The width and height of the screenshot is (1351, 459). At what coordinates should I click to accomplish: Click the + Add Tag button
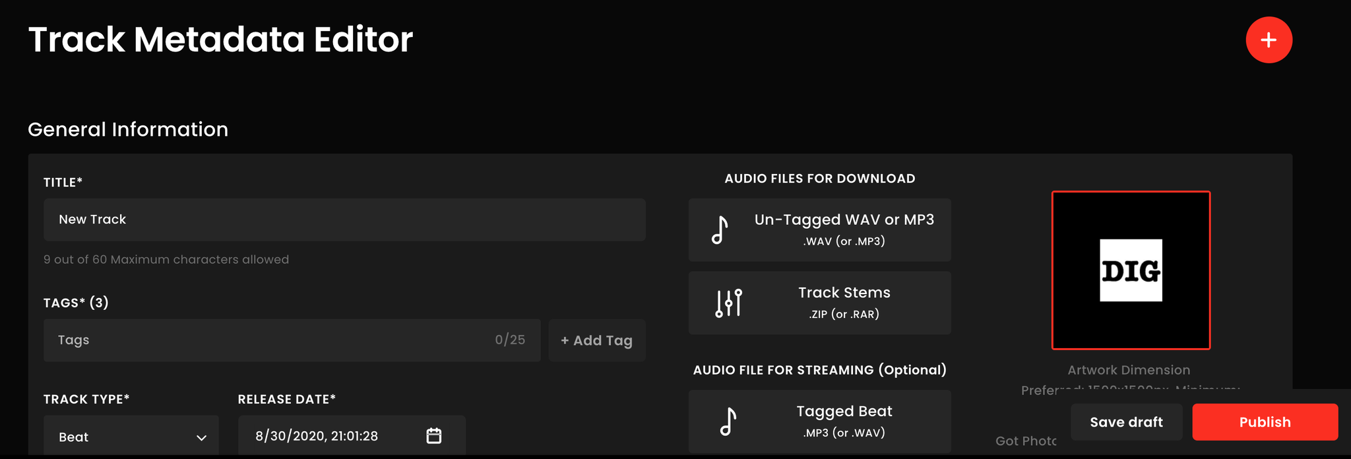[597, 340]
